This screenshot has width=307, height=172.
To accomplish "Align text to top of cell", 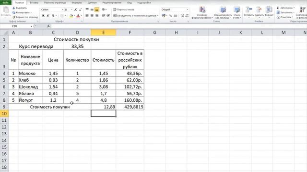I will point(87,10).
